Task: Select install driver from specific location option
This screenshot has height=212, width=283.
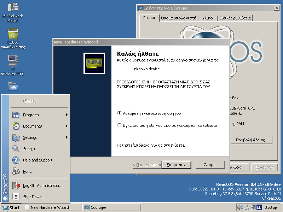Action: click(x=120, y=125)
